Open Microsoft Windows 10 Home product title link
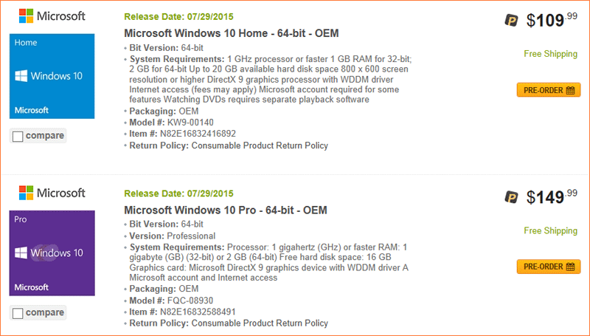 pos(232,33)
